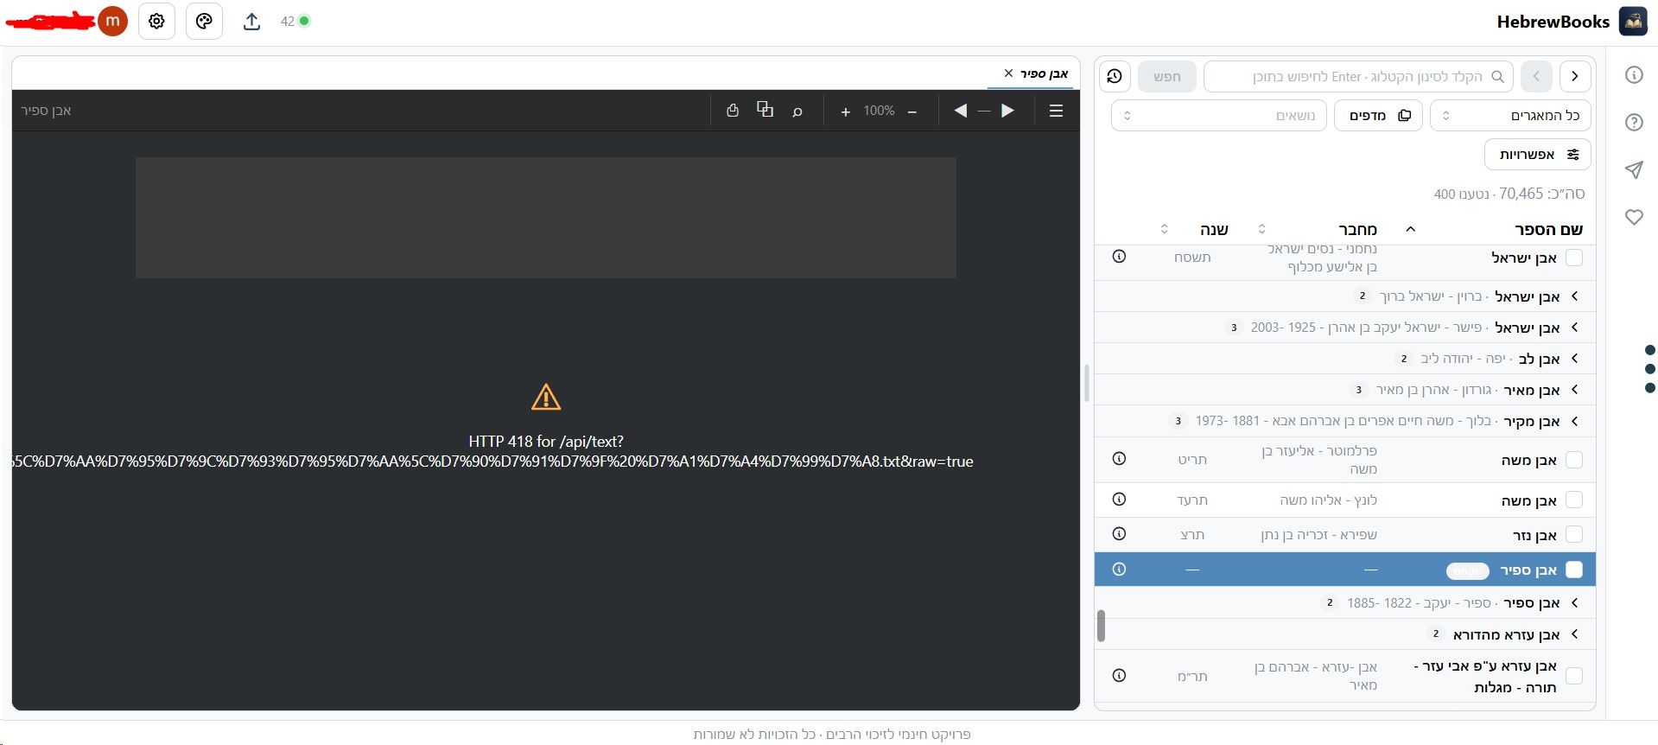This screenshot has height=745, width=1658.
Task: Click the user avatar 'm'
Action: pos(112,22)
